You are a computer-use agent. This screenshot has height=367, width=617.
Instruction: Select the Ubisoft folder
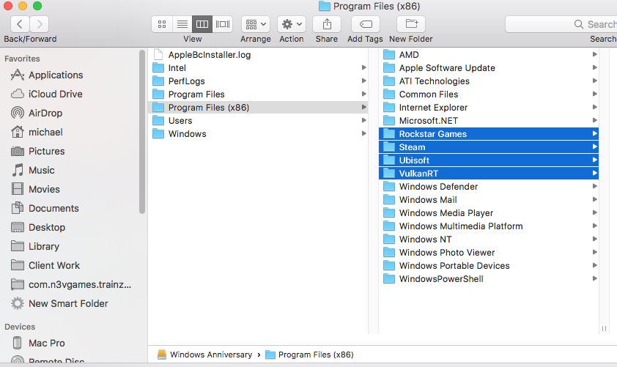[x=489, y=160]
